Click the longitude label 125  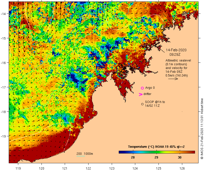158,168
